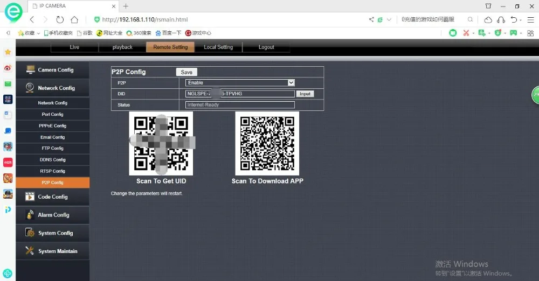The image size is (539, 281).
Task: Click the teal plus-circle icon at sidebar bottom
Action: (8, 273)
